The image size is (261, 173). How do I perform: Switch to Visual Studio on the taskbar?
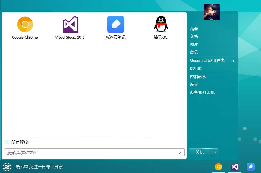point(234,167)
